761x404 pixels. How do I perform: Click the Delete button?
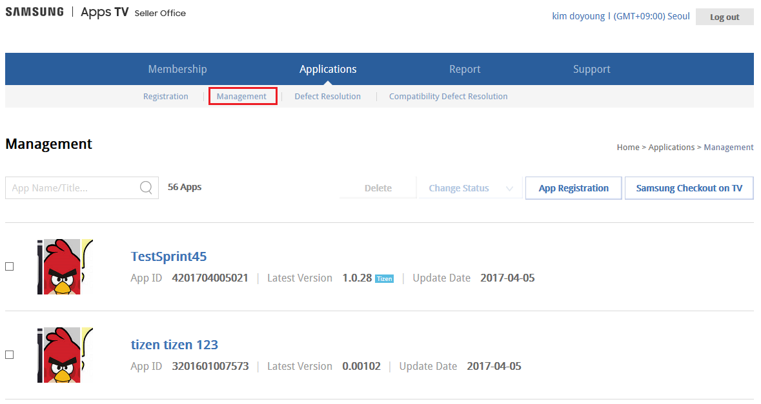(378, 188)
